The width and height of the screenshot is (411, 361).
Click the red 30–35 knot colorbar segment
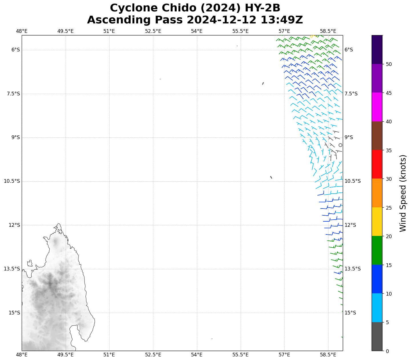click(x=377, y=164)
